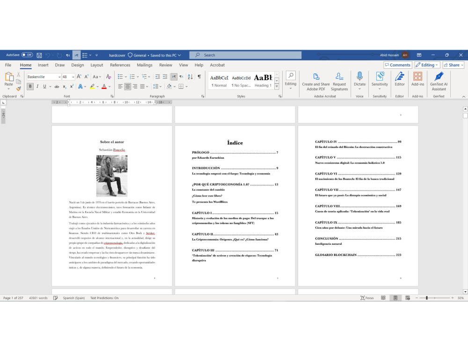This screenshot has width=468, height=351.
Task: Click the 43901 words count
Action: (x=38, y=298)
